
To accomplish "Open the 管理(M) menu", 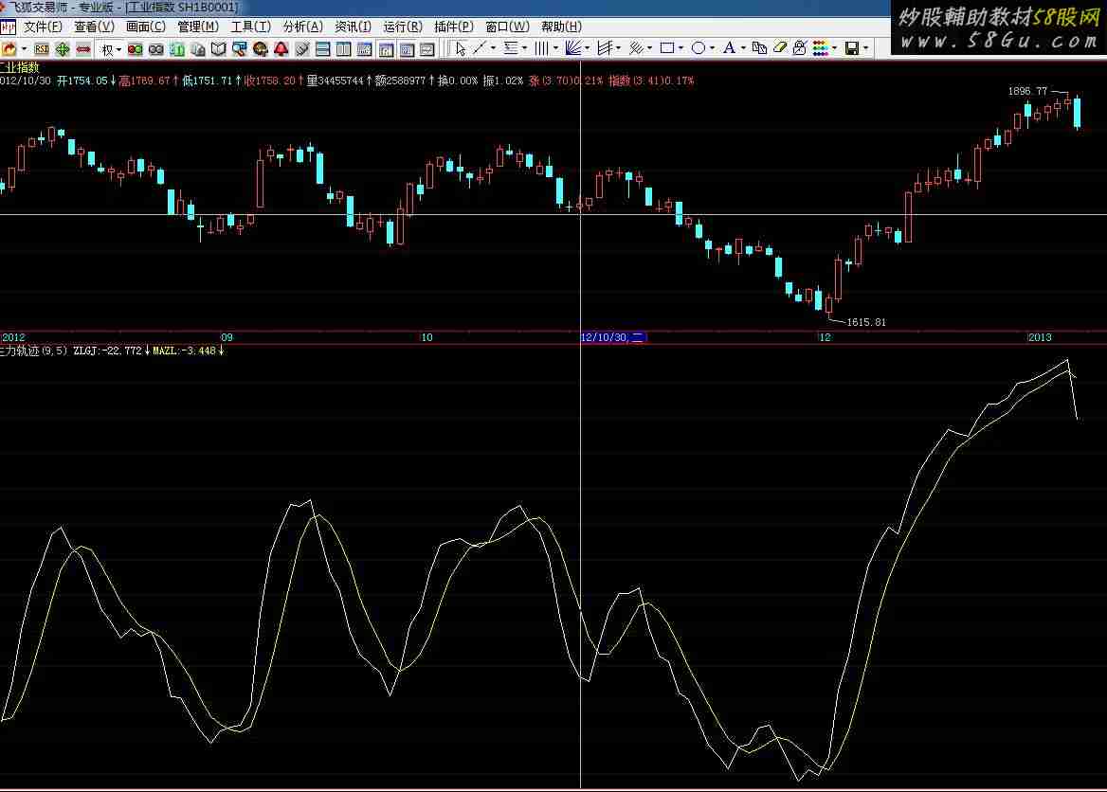I will pyautogui.click(x=198, y=27).
